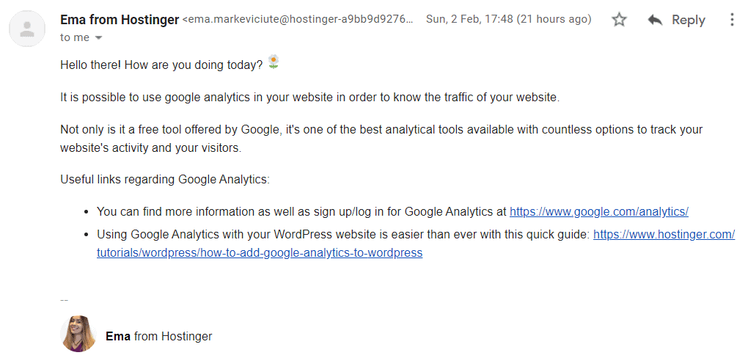The height and width of the screenshot is (358, 748).
Task: Click the Sun, 2 Feb, 17:48 timestamp
Action: pyautogui.click(x=508, y=20)
